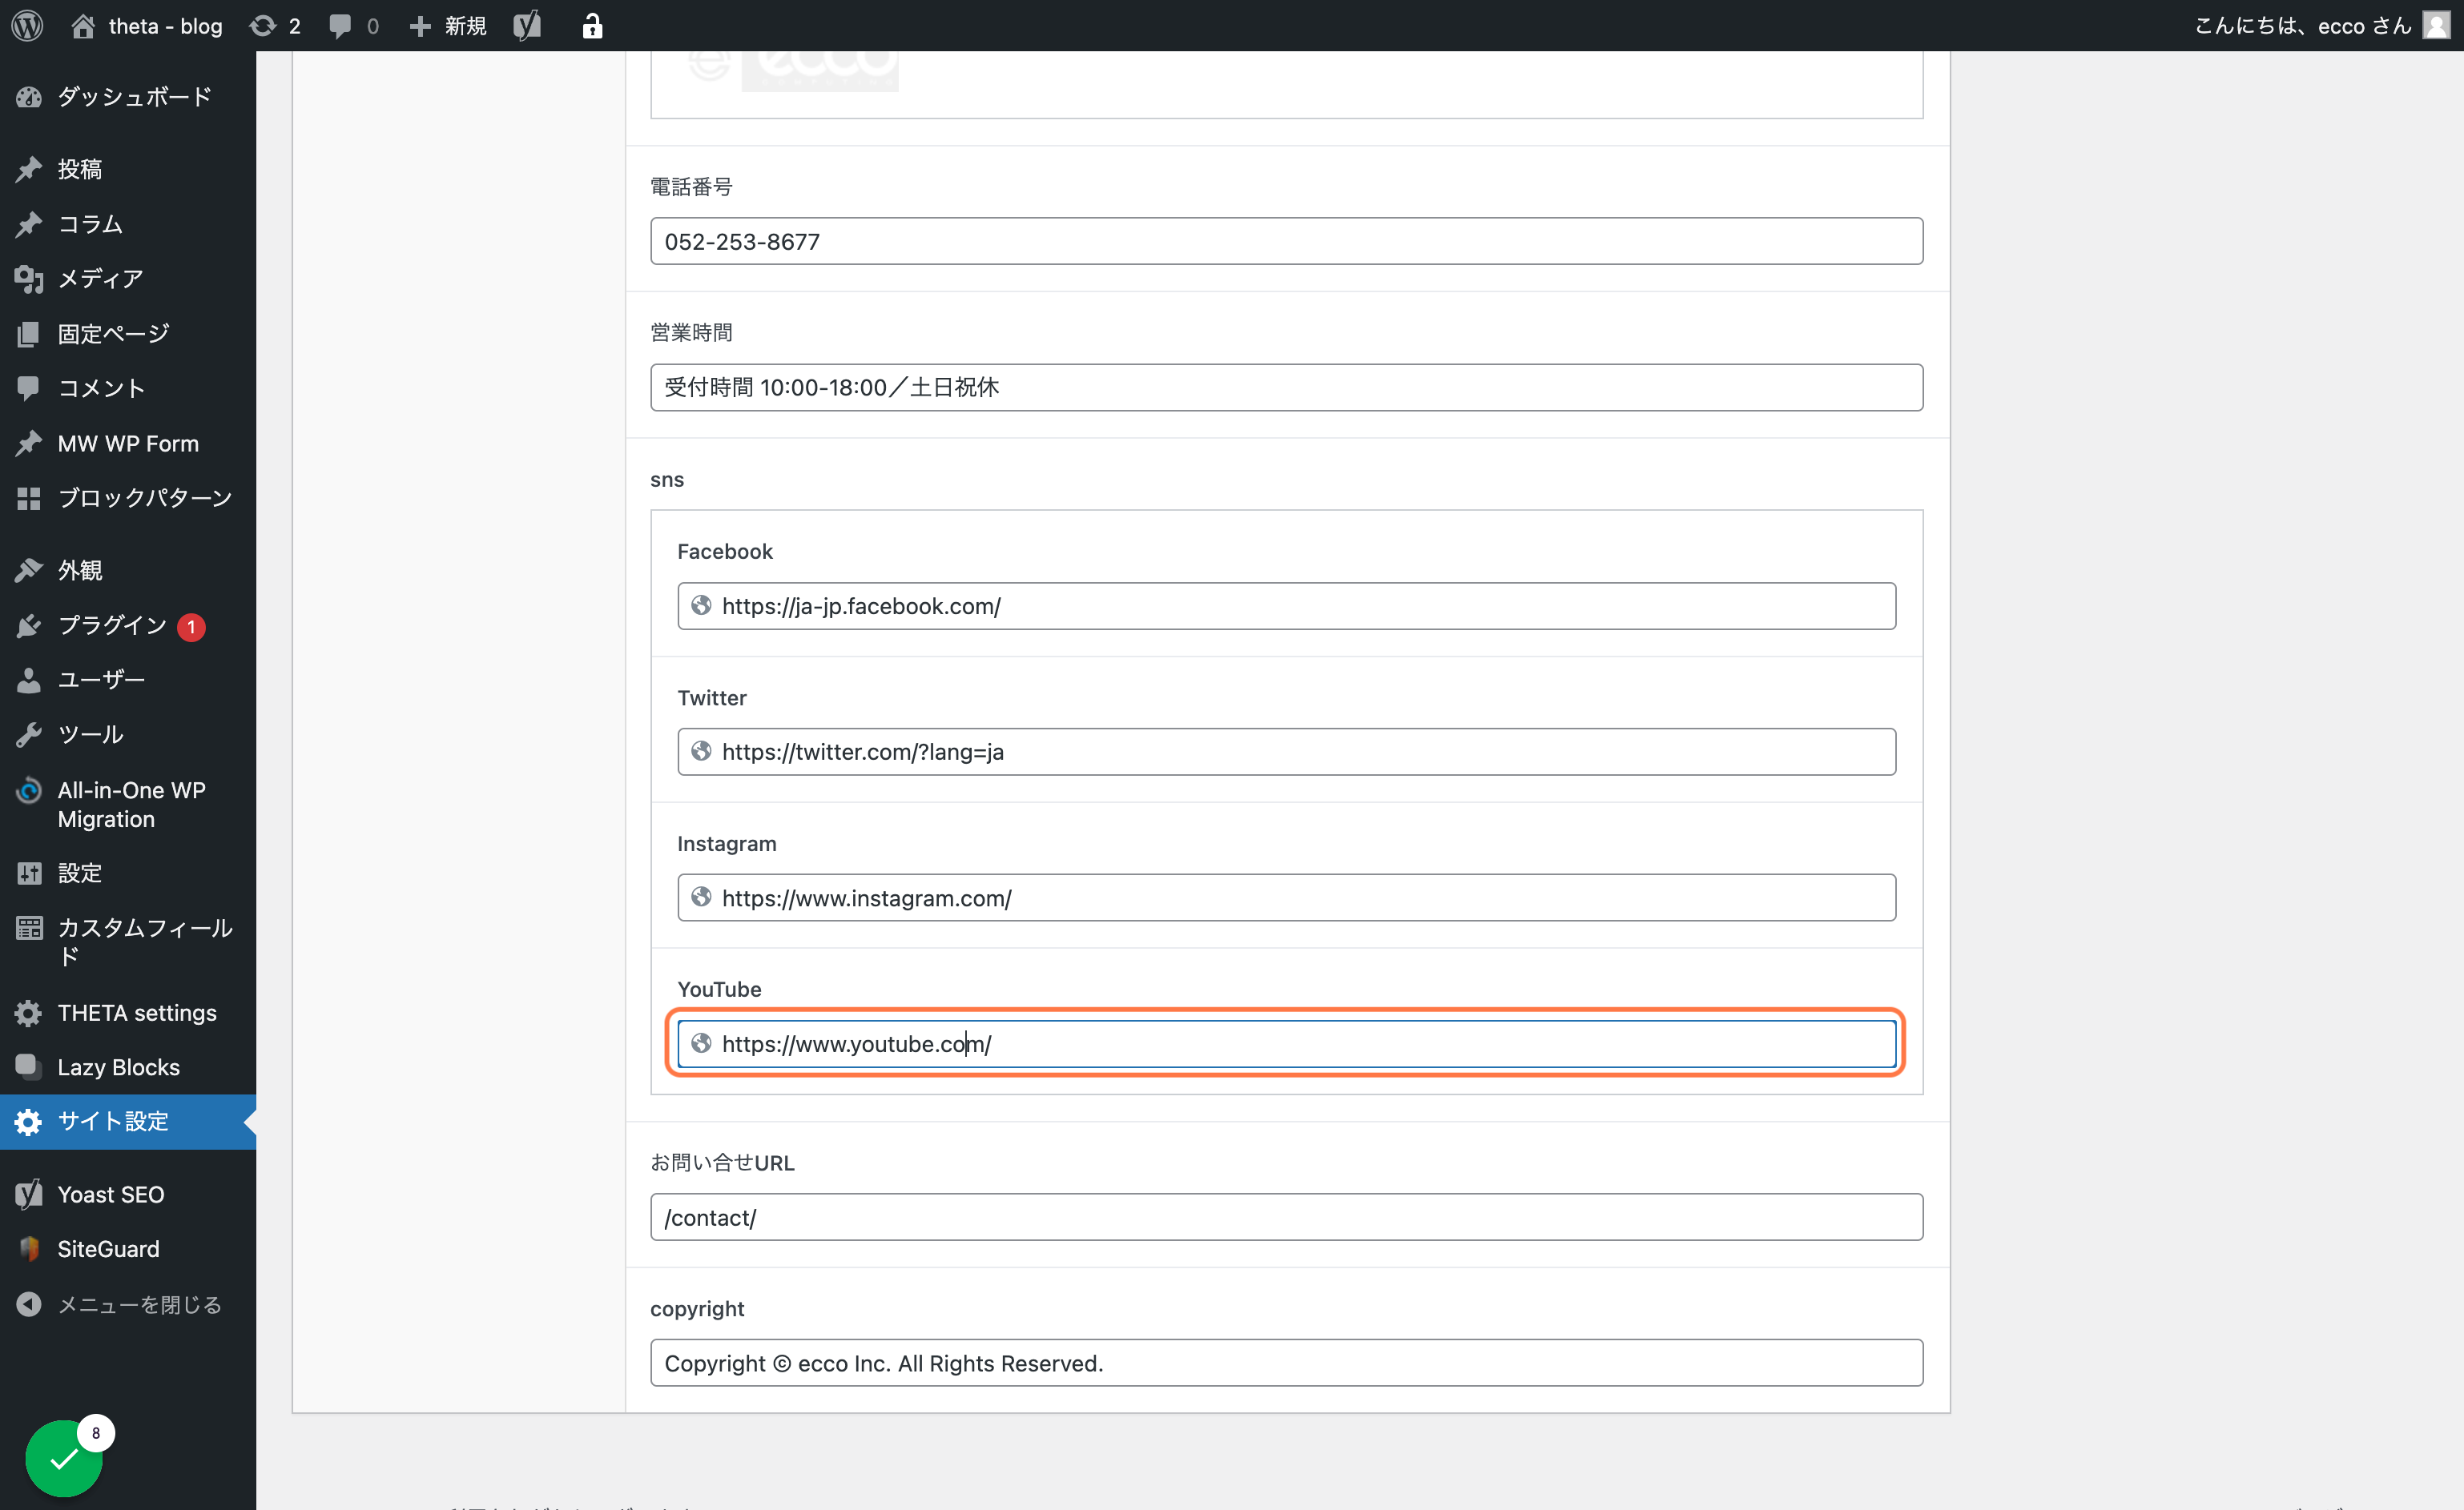Click the home icon beside theta - blog
2464x1510 pixels.
click(x=83, y=26)
